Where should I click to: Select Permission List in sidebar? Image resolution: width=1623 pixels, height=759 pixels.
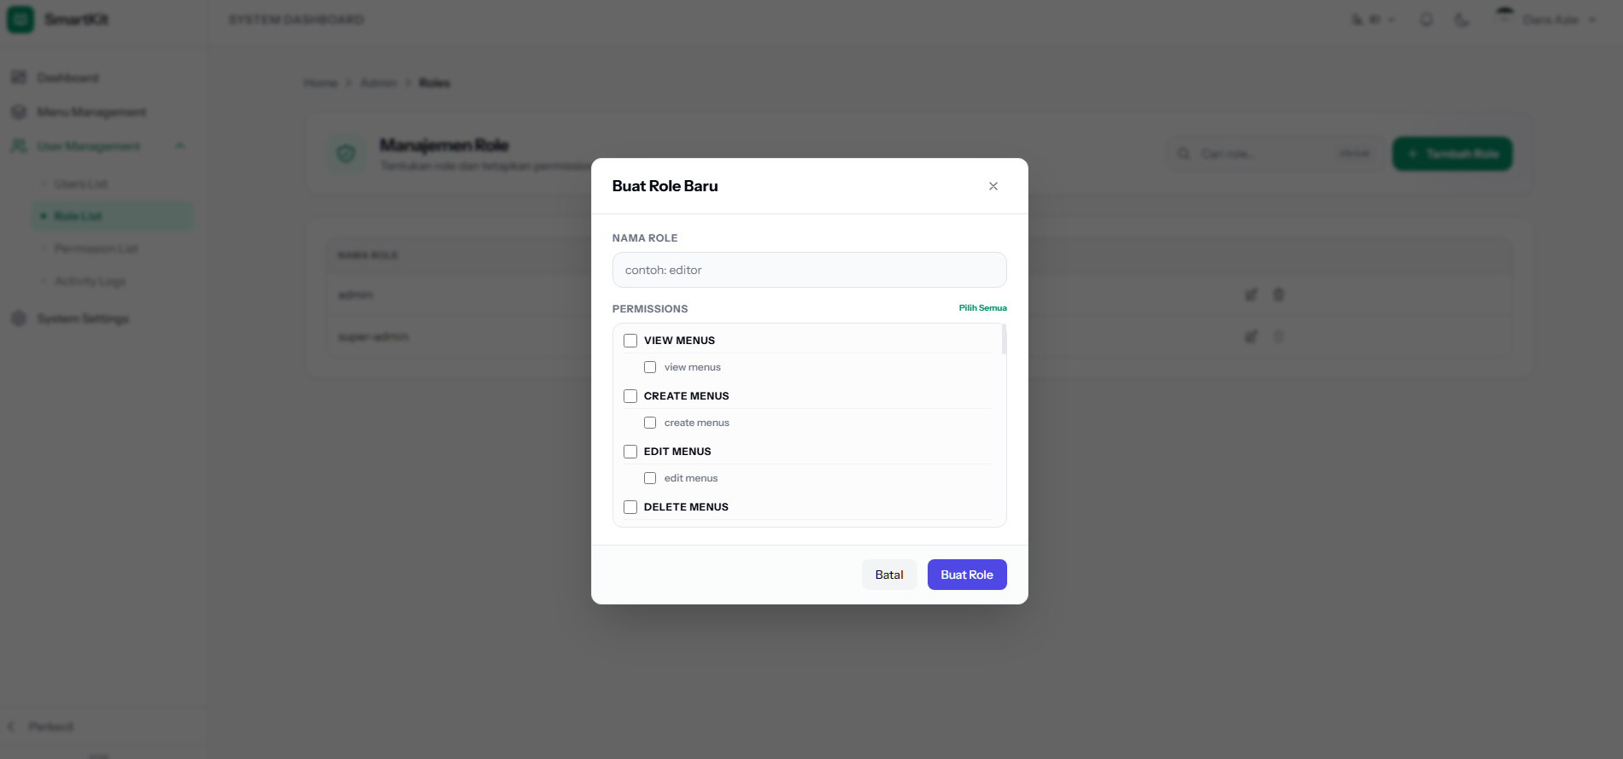click(96, 248)
